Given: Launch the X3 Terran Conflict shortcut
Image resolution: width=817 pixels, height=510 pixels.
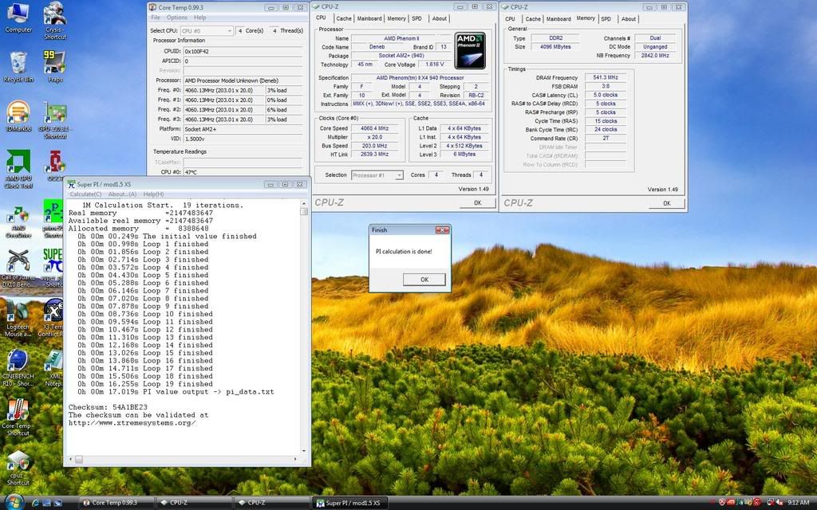Looking at the screenshot, I should 52,318.
